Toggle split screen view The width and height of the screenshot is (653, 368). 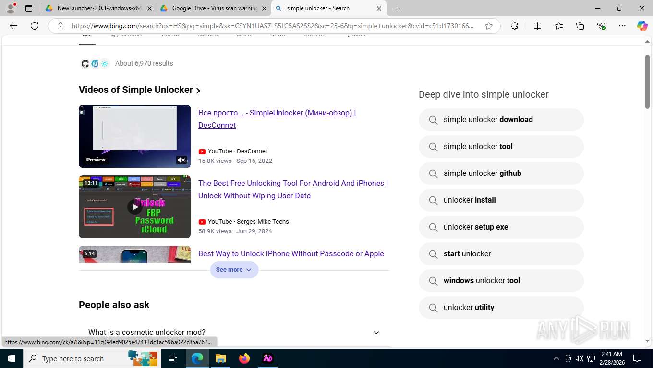[x=537, y=26]
